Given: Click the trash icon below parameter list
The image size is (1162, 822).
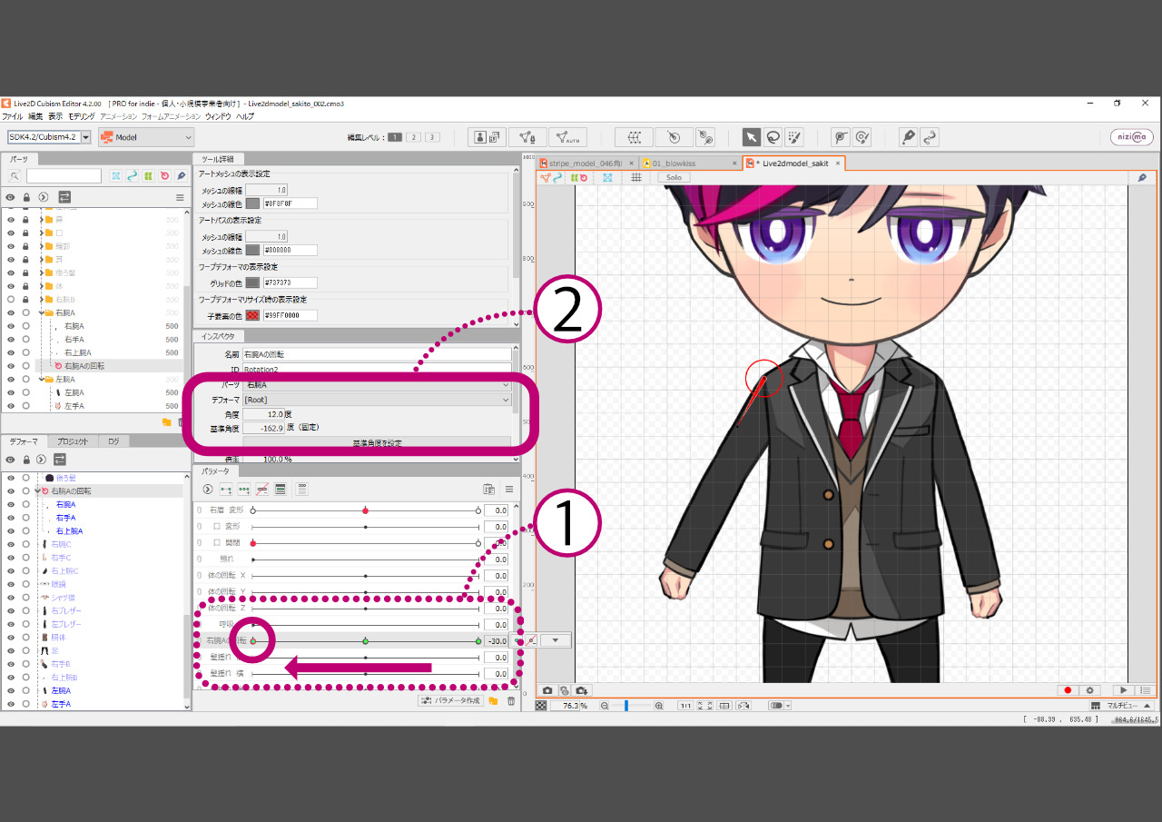Looking at the screenshot, I should click(x=511, y=701).
